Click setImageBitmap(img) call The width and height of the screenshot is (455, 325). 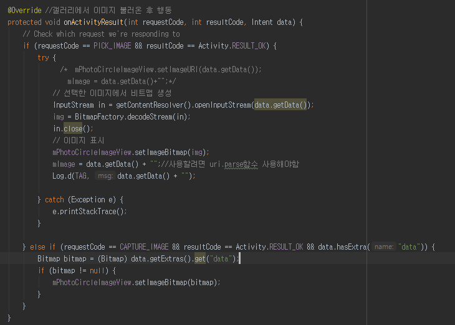point(170,152)
